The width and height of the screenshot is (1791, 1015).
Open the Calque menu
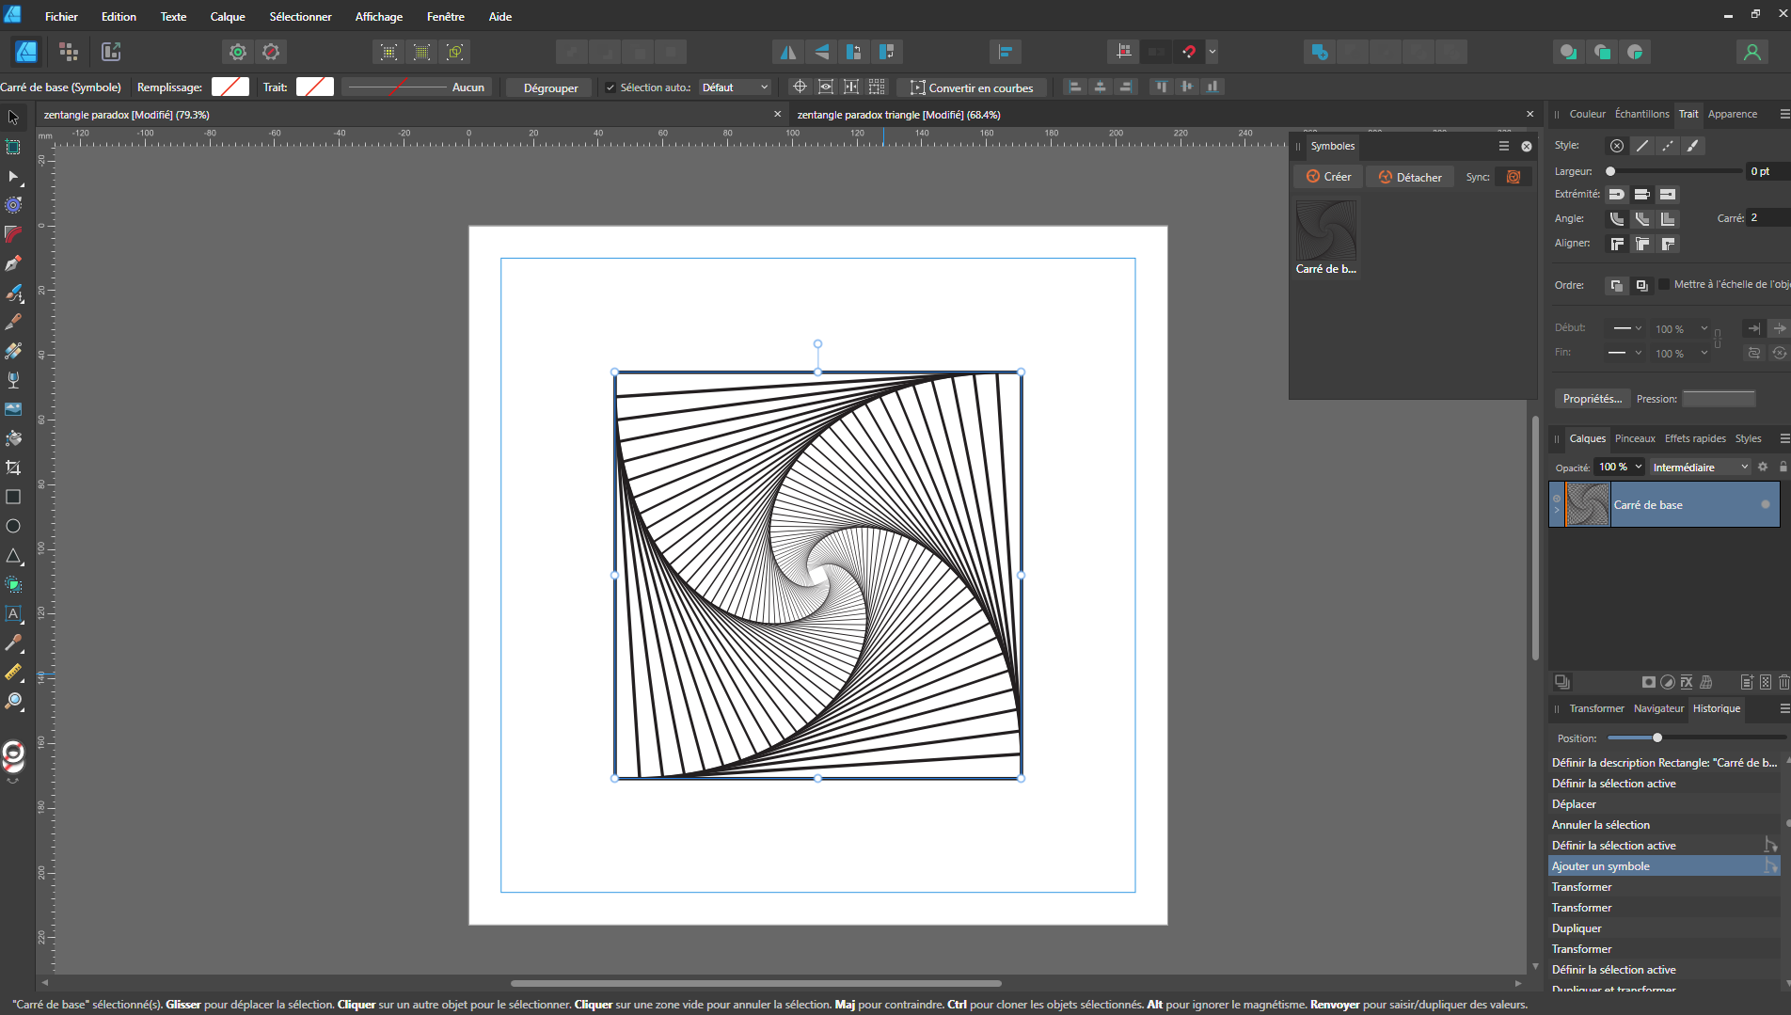tap(227, 17)
